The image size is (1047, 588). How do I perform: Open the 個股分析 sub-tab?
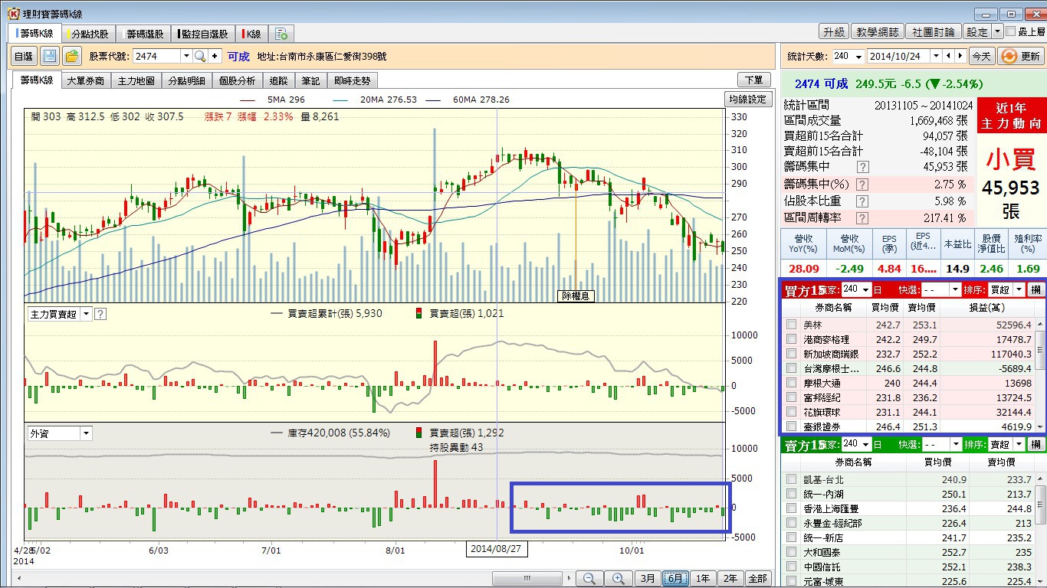point(237,80)
